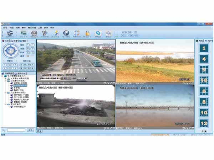Click the next arrow beside preset label
214x160 pixels.
(16, 61)
